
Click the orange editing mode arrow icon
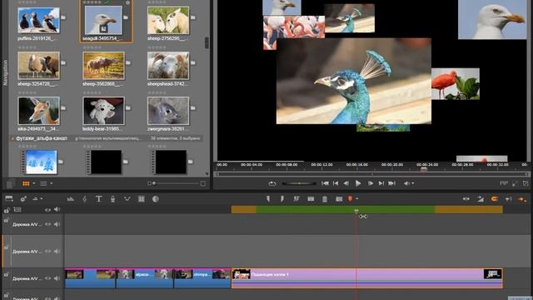click(522, 199)
